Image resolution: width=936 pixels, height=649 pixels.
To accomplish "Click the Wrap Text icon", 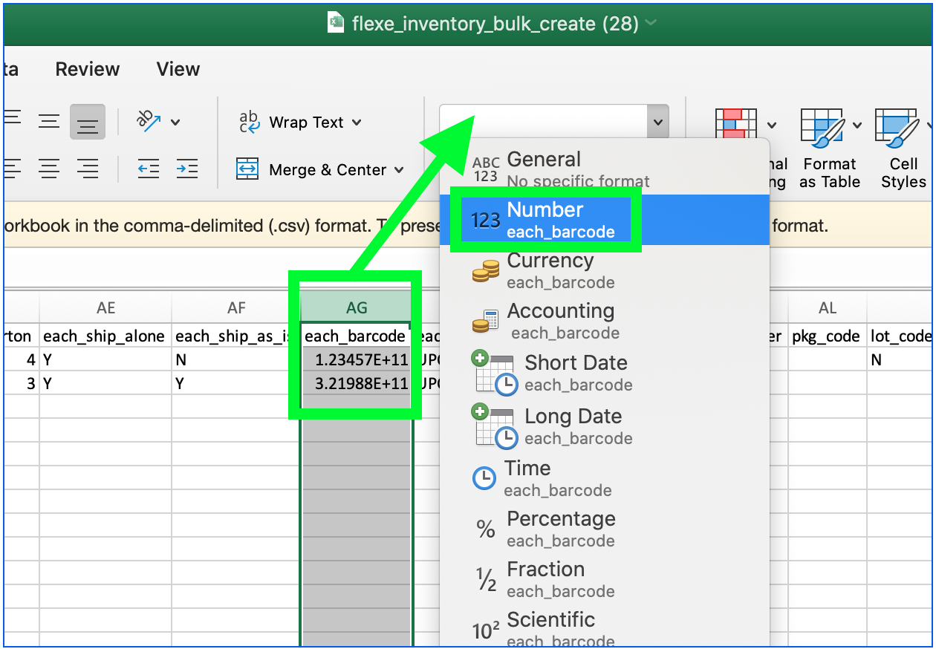I will pyautogui.click(x=249, y=121).
